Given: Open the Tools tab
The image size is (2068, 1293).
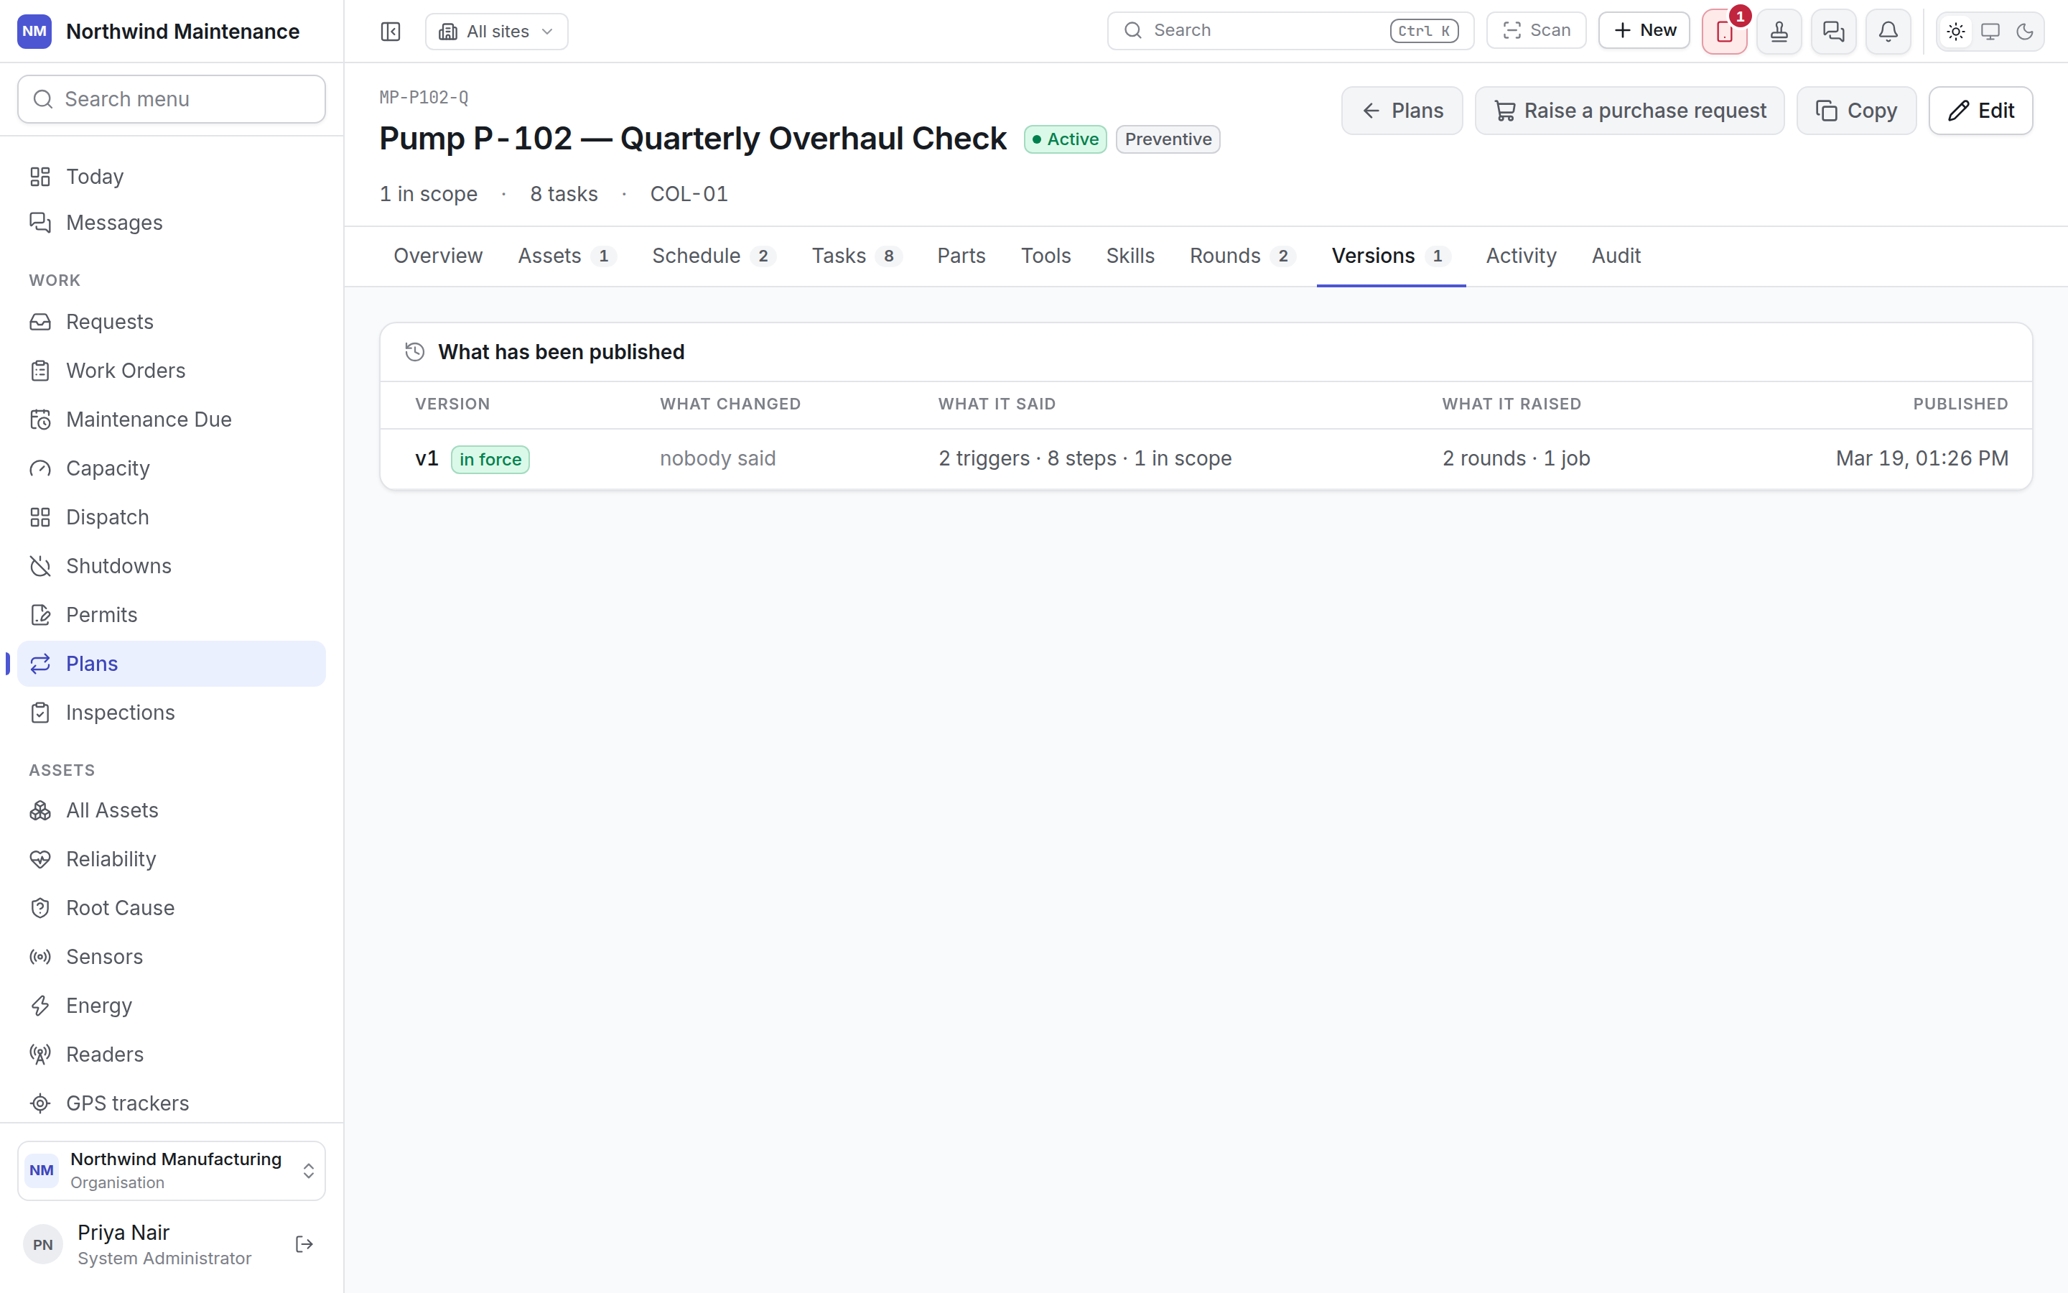Looking at the screenshot, I should coord(1046,256).
